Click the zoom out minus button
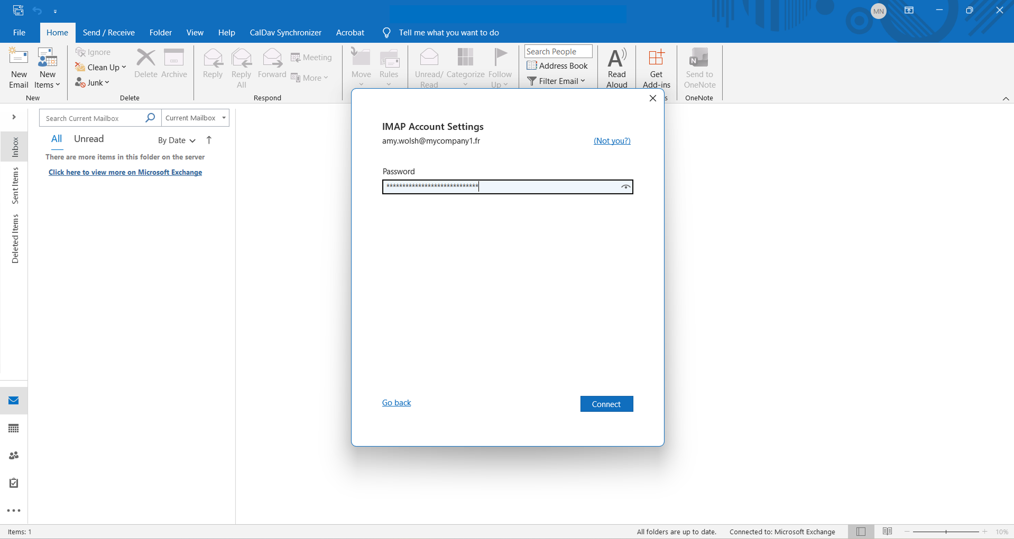The width and height of the screenshot is (1014, 539). (x=907, y=532)
